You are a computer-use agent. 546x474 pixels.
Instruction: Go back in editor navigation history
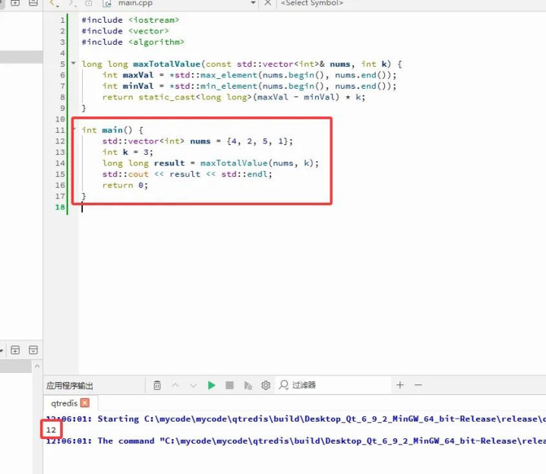[x=53, y=4]
